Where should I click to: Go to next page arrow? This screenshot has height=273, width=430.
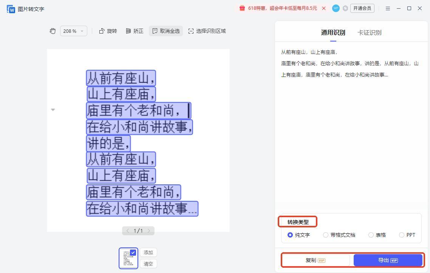pos(149,231)
